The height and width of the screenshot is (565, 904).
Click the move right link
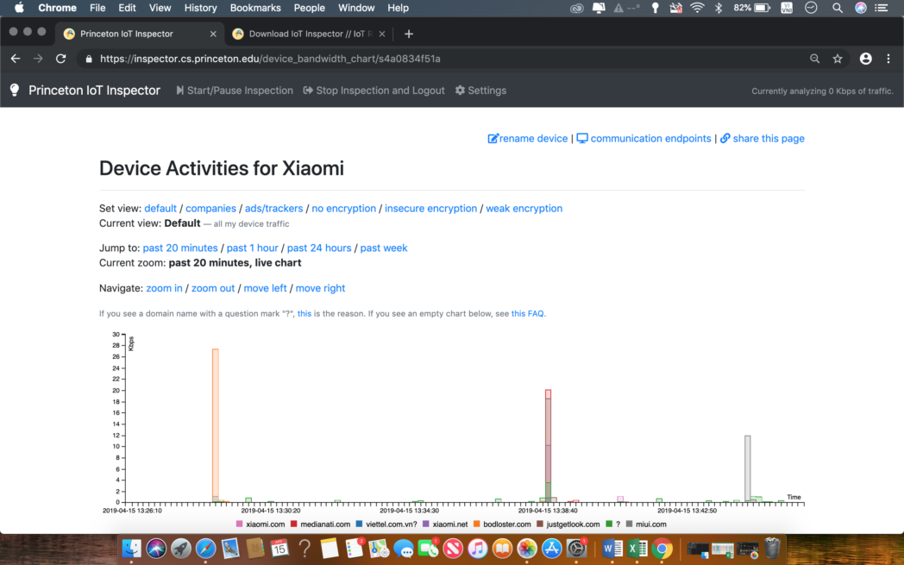[321, 288]
